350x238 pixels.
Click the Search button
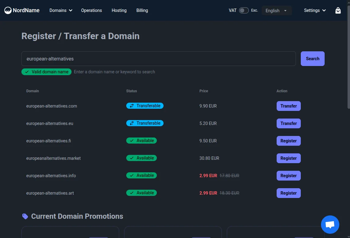312,58
